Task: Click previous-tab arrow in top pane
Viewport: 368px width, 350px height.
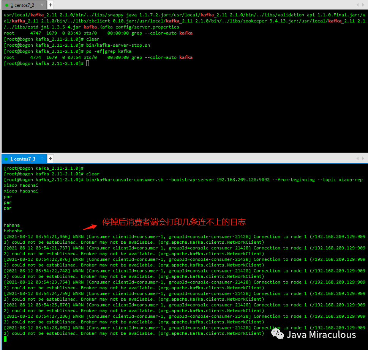Action: (x=357, y=5)
